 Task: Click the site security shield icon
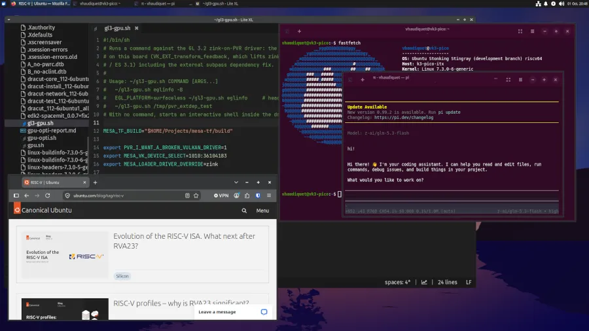coord(67,196)
